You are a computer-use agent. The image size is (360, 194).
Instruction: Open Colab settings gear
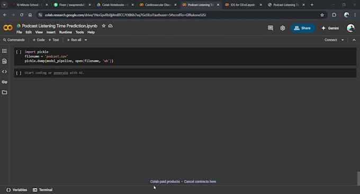283,28
